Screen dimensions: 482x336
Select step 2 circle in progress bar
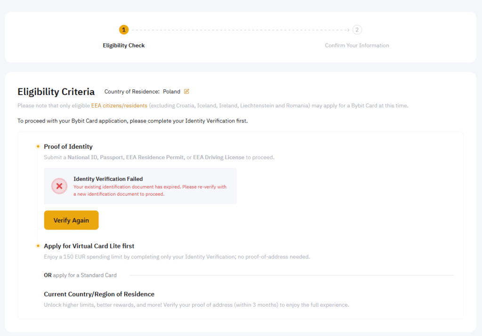(357, 30)
